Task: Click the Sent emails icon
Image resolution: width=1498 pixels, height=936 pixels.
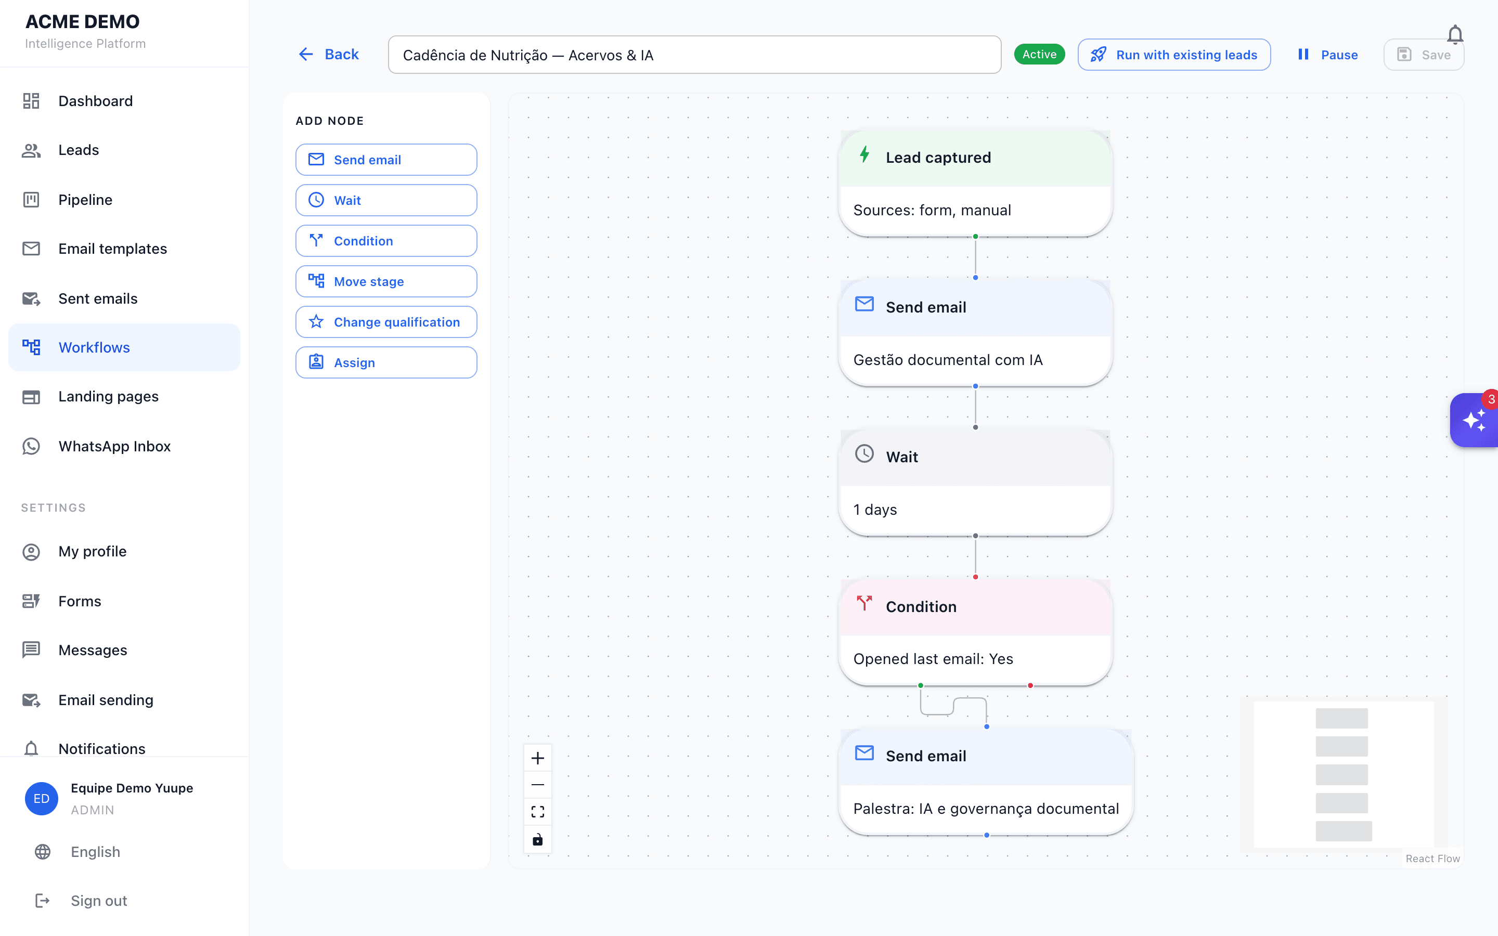Action: [31, 298]
